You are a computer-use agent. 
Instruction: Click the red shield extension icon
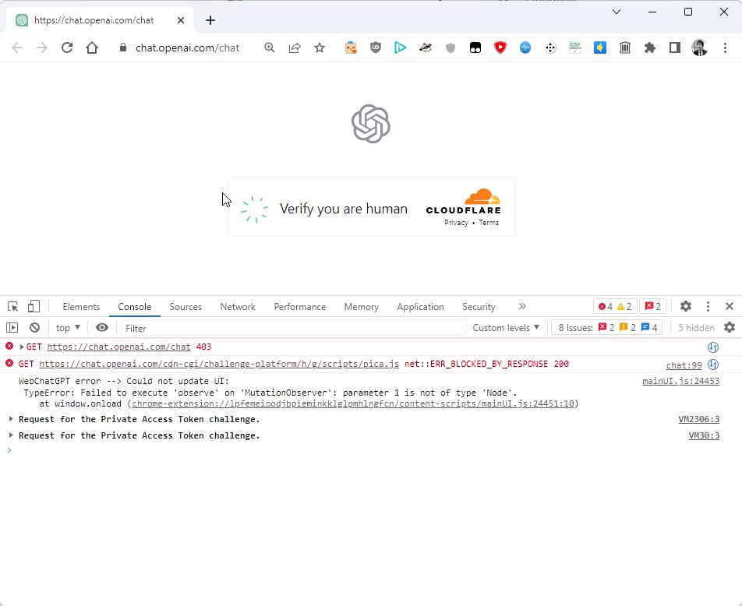(500, 48)
